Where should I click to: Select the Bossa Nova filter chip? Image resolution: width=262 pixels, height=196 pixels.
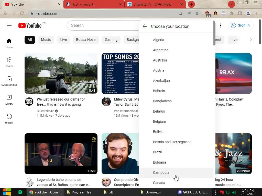[86, 40]
